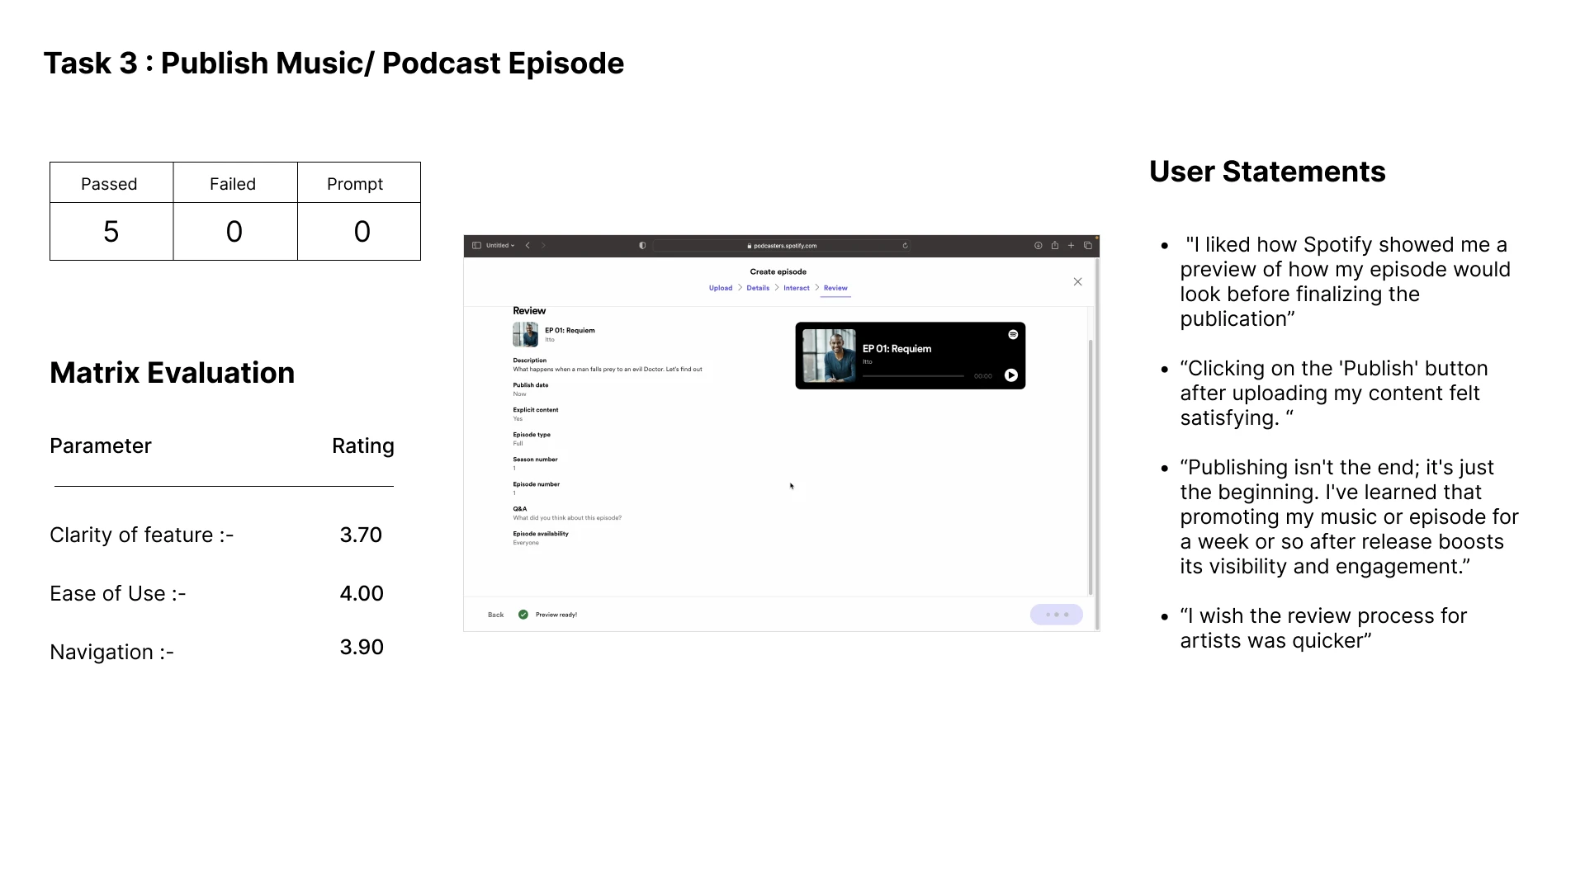
Task: Go to the Upload step
Action: [720, 288]
